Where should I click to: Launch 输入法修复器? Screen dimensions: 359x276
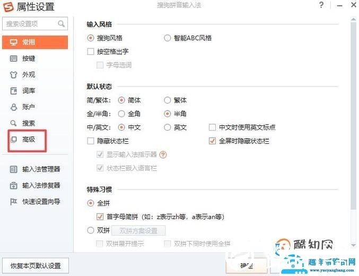click(35, 185)
